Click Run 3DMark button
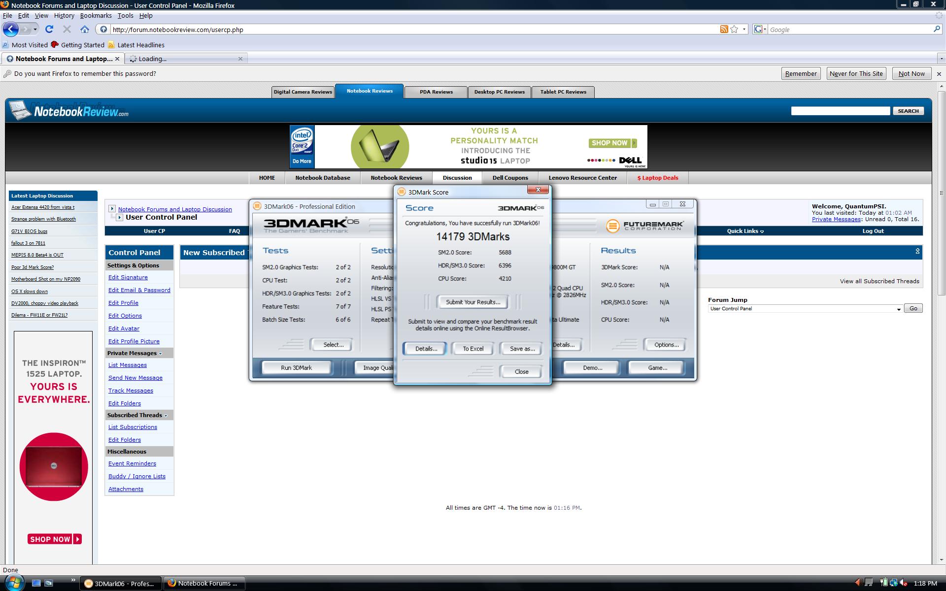The width and height of the screenshot is (946, 591). 296,368
